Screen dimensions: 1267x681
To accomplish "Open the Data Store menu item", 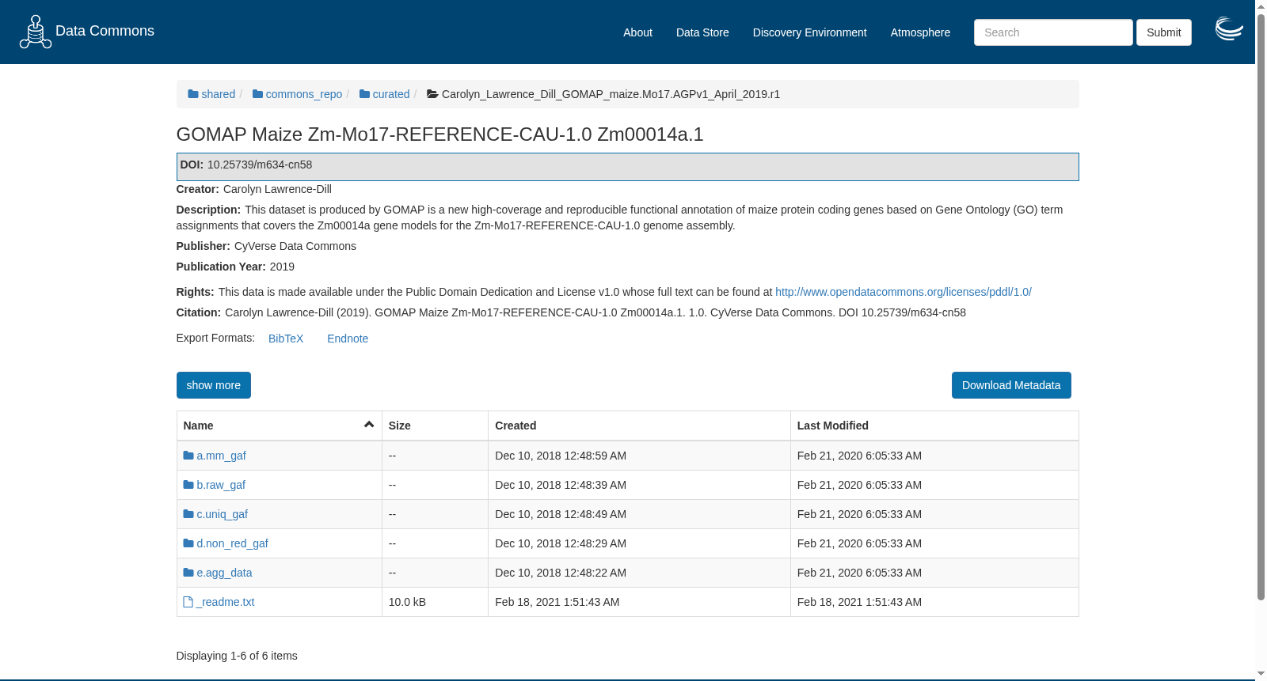I will [x=702, y=32].
